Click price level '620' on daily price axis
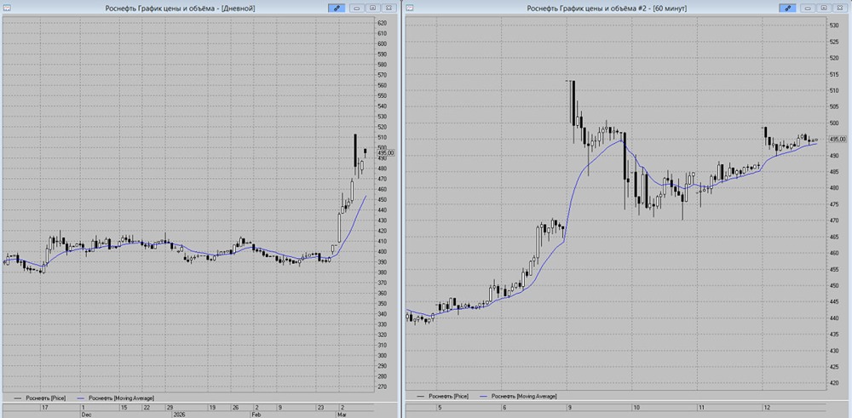This screenshot has width=852, height=418. pyautogui.click(x=382, y=23)
